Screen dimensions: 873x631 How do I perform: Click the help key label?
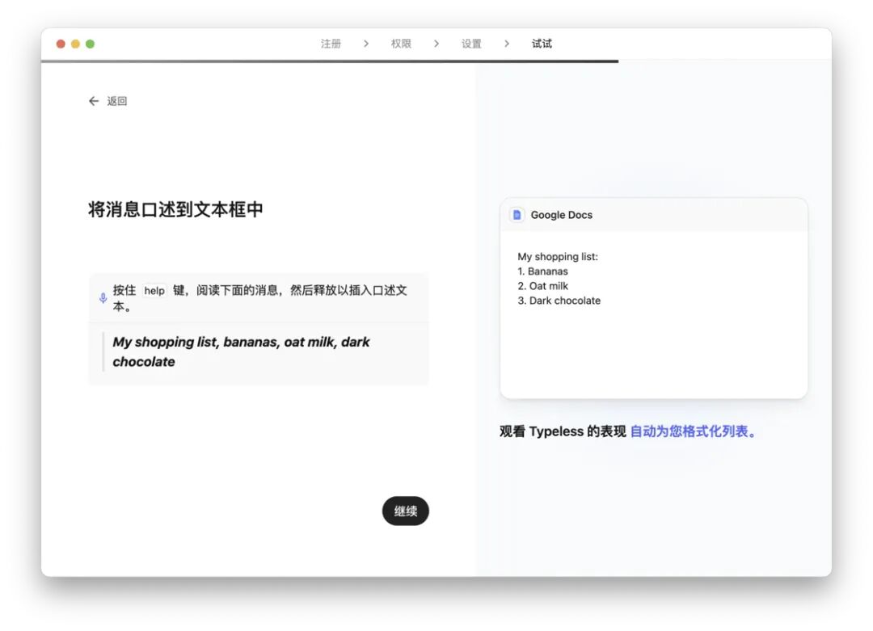154,291
